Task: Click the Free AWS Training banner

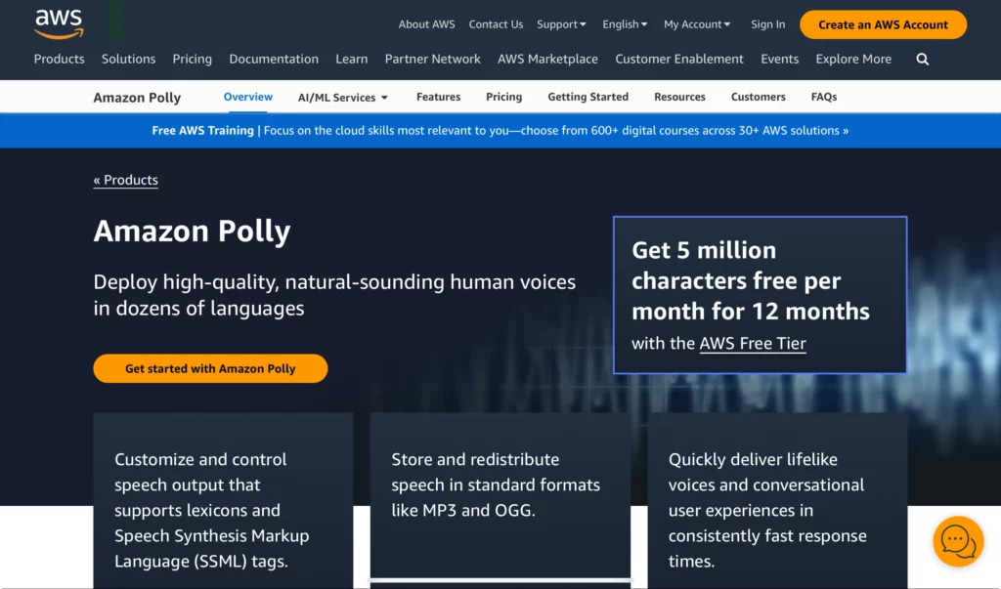Action: 500,130
